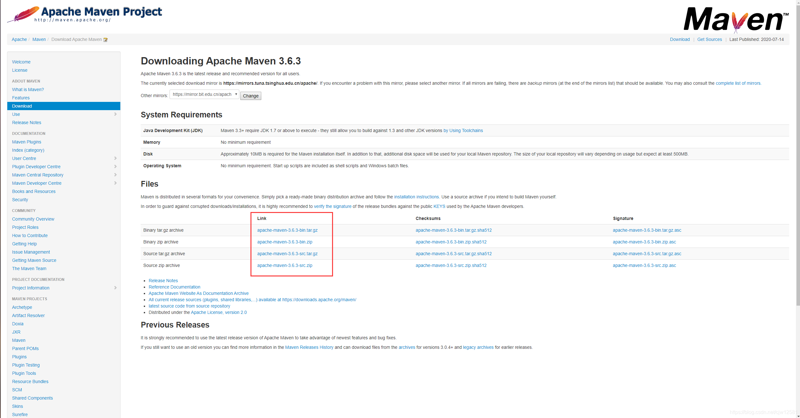The height and width of the screenshot is (418, 800).
Task: Click the edit icon beside Download Apache Maven
Action: click(x=106, y=40)
